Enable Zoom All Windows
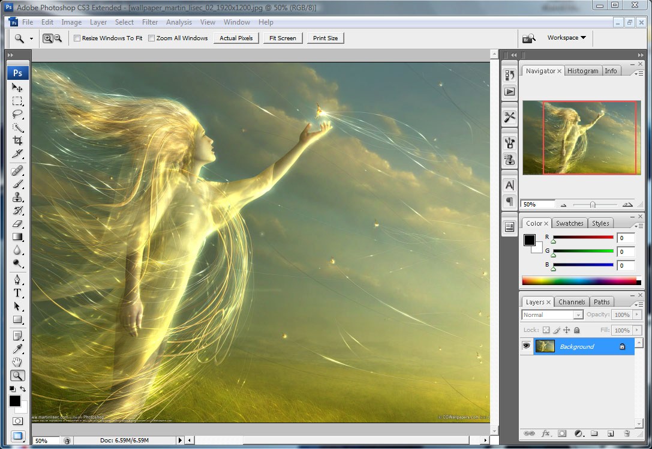This screenshot has height=449, width=652. tap(152, 38)
